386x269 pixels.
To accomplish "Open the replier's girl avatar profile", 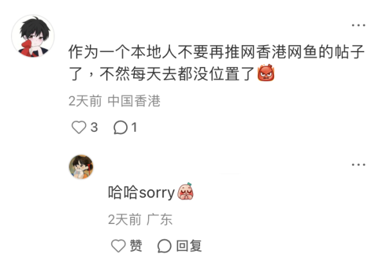I will 81,167.
